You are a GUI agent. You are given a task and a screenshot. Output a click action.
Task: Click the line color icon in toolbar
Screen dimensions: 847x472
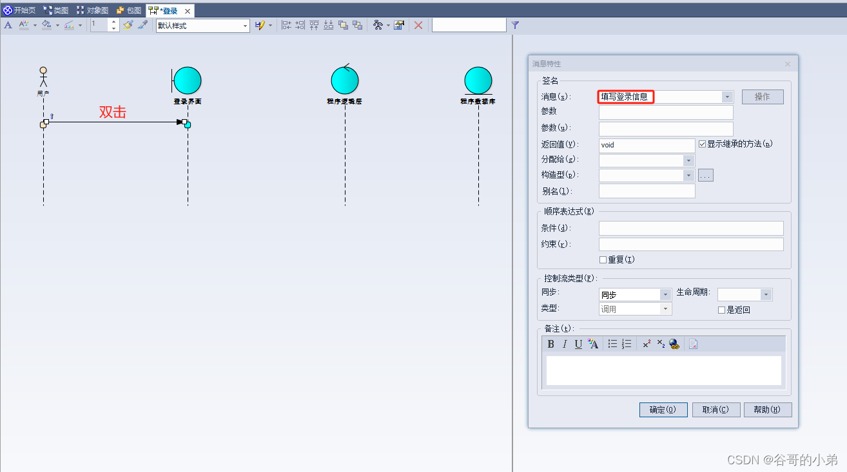pos(69,25)
